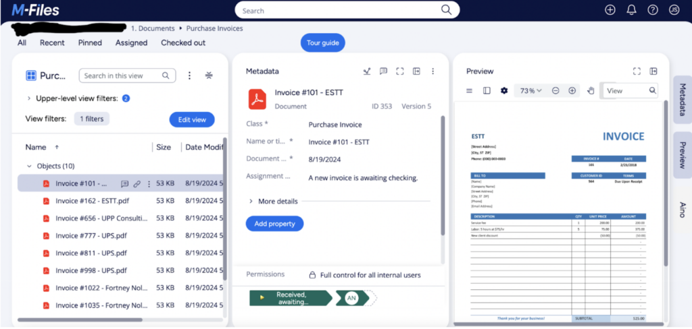Viewport: 692px width, 329px height.
Task: Open preview settings gear icon
Action: (504, 91)
